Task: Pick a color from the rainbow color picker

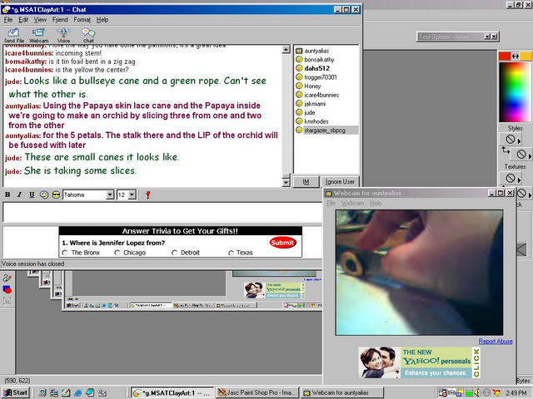Action: [x=515, y=92]
